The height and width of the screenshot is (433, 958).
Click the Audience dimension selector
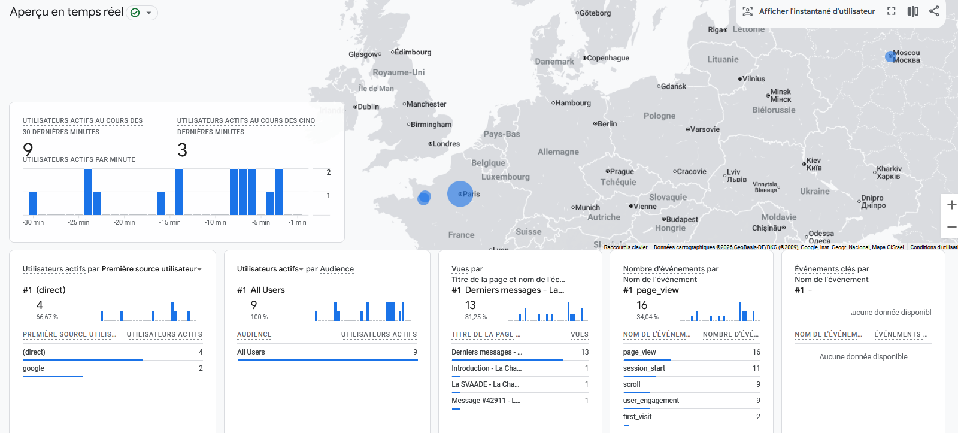click(336, 269)
